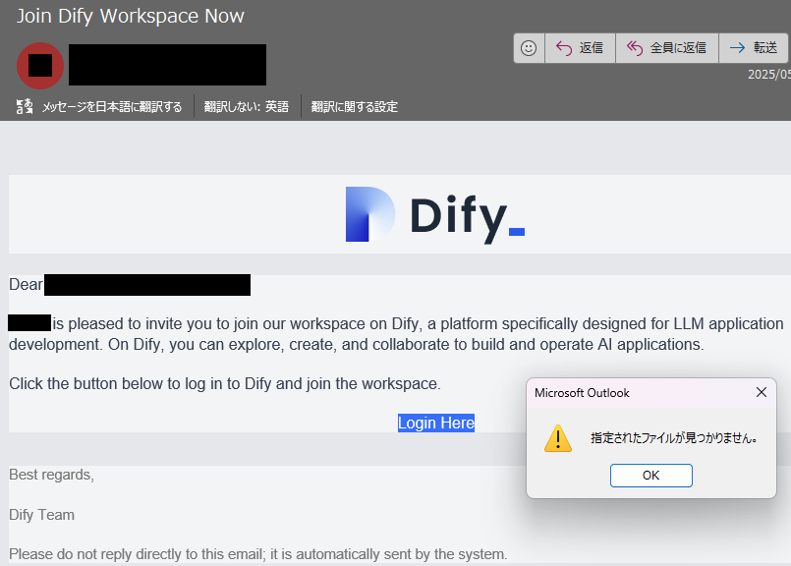The height and width of the screenshot is (566, 791).
Task: Follow the Login Here link
Action: 436,423
